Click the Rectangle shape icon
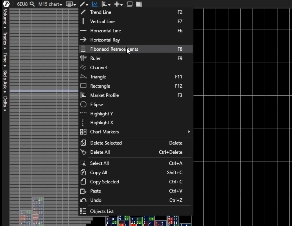 83,86
